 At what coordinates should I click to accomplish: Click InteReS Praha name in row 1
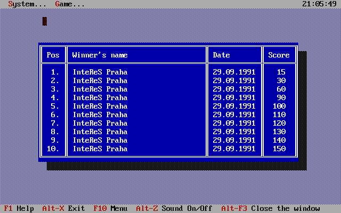click(100, 72)
